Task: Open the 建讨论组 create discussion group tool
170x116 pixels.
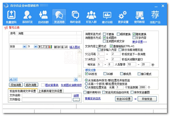Action: [107, 17]
